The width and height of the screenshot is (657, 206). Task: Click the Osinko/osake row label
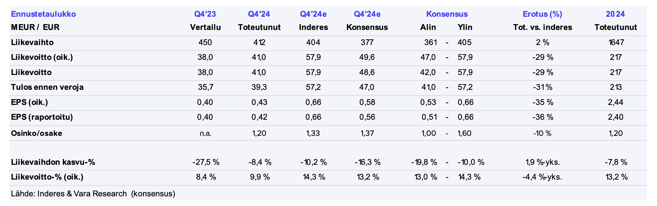point(37,133)
